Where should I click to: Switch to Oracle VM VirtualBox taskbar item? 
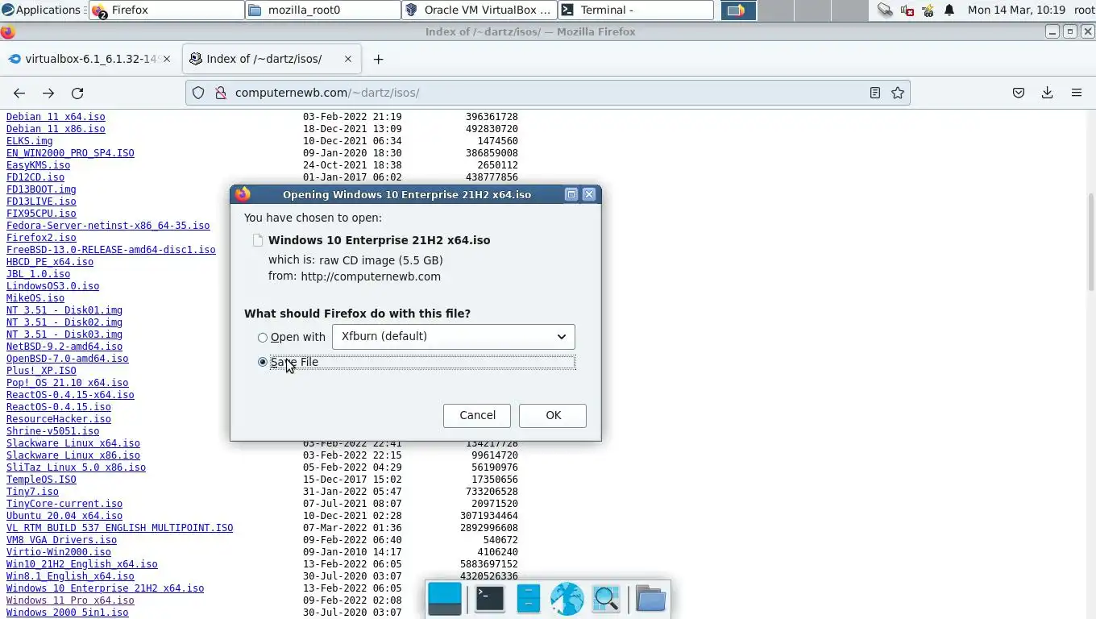tap(479, 10)
